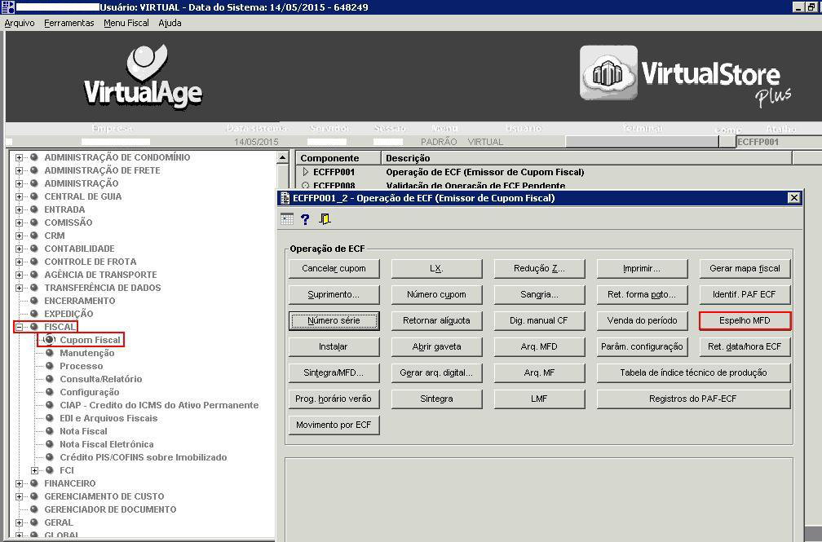Open help question mark icon in dialog
822x542 pixels.
[x=305, y=219]
